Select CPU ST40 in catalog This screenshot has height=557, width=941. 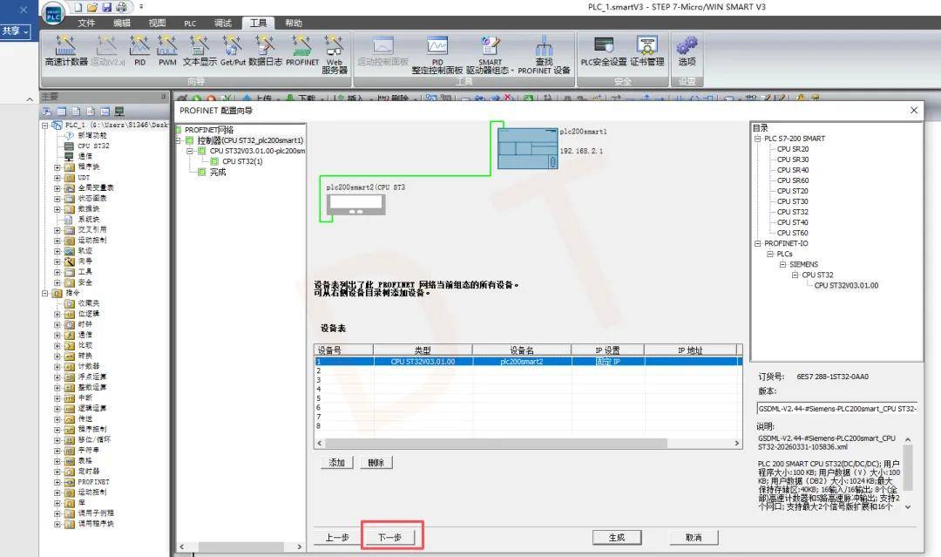[793, 222]
